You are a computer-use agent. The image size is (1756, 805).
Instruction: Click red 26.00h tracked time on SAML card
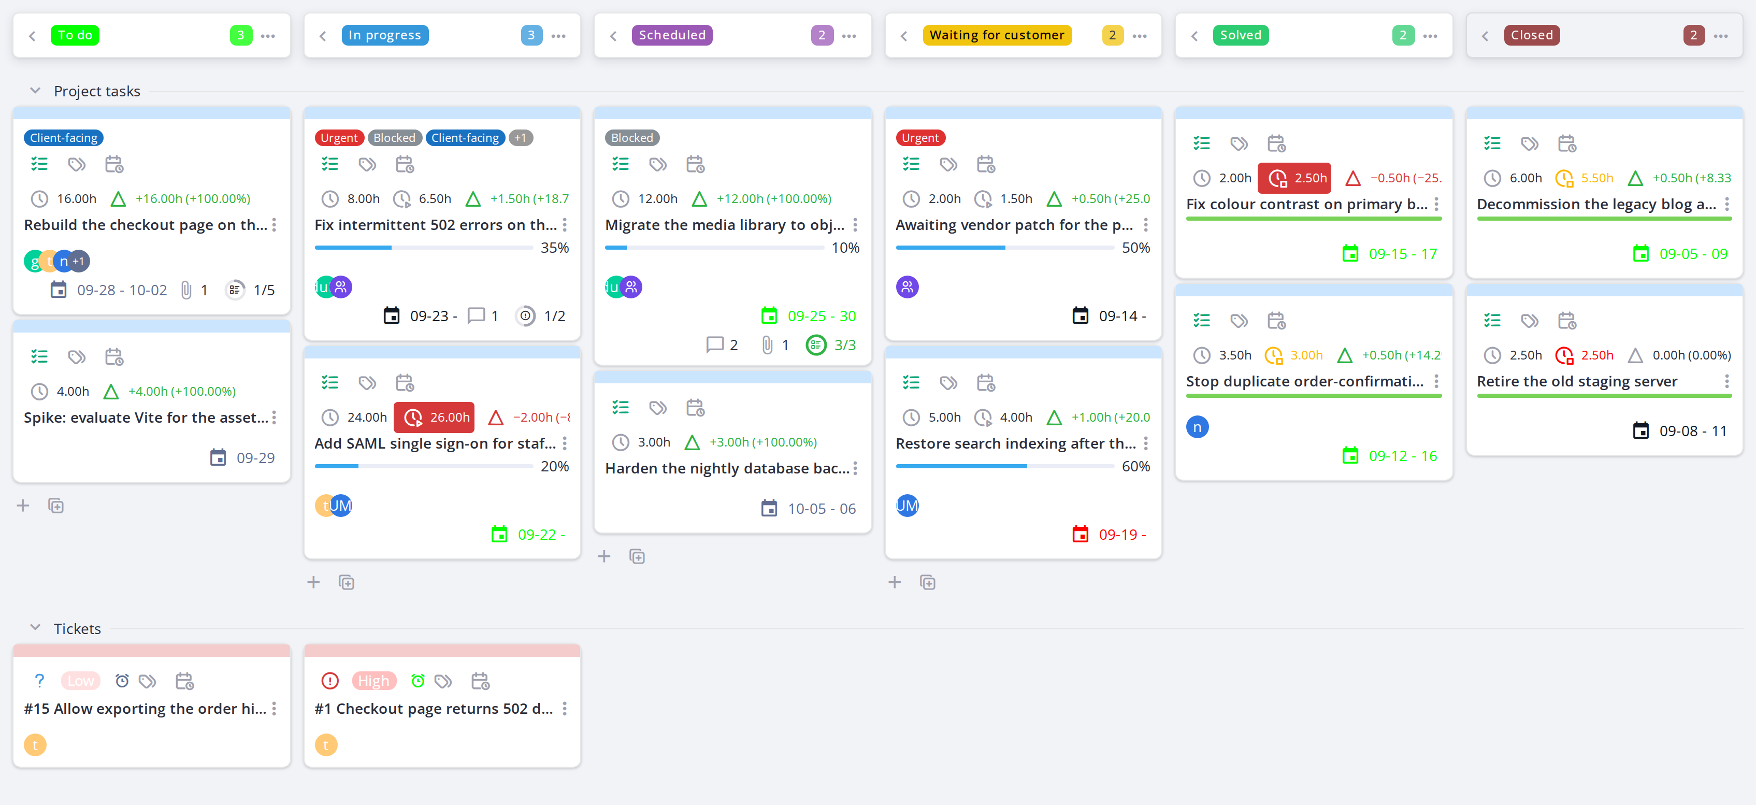[434, 417]
